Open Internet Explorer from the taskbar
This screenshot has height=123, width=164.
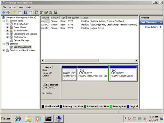(x=18, y=119)
